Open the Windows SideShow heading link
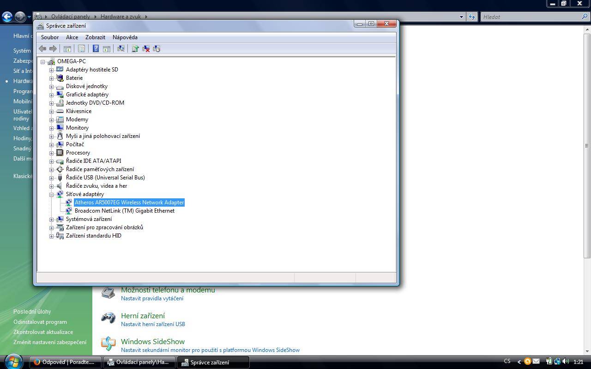 click(x=153, y=342)
